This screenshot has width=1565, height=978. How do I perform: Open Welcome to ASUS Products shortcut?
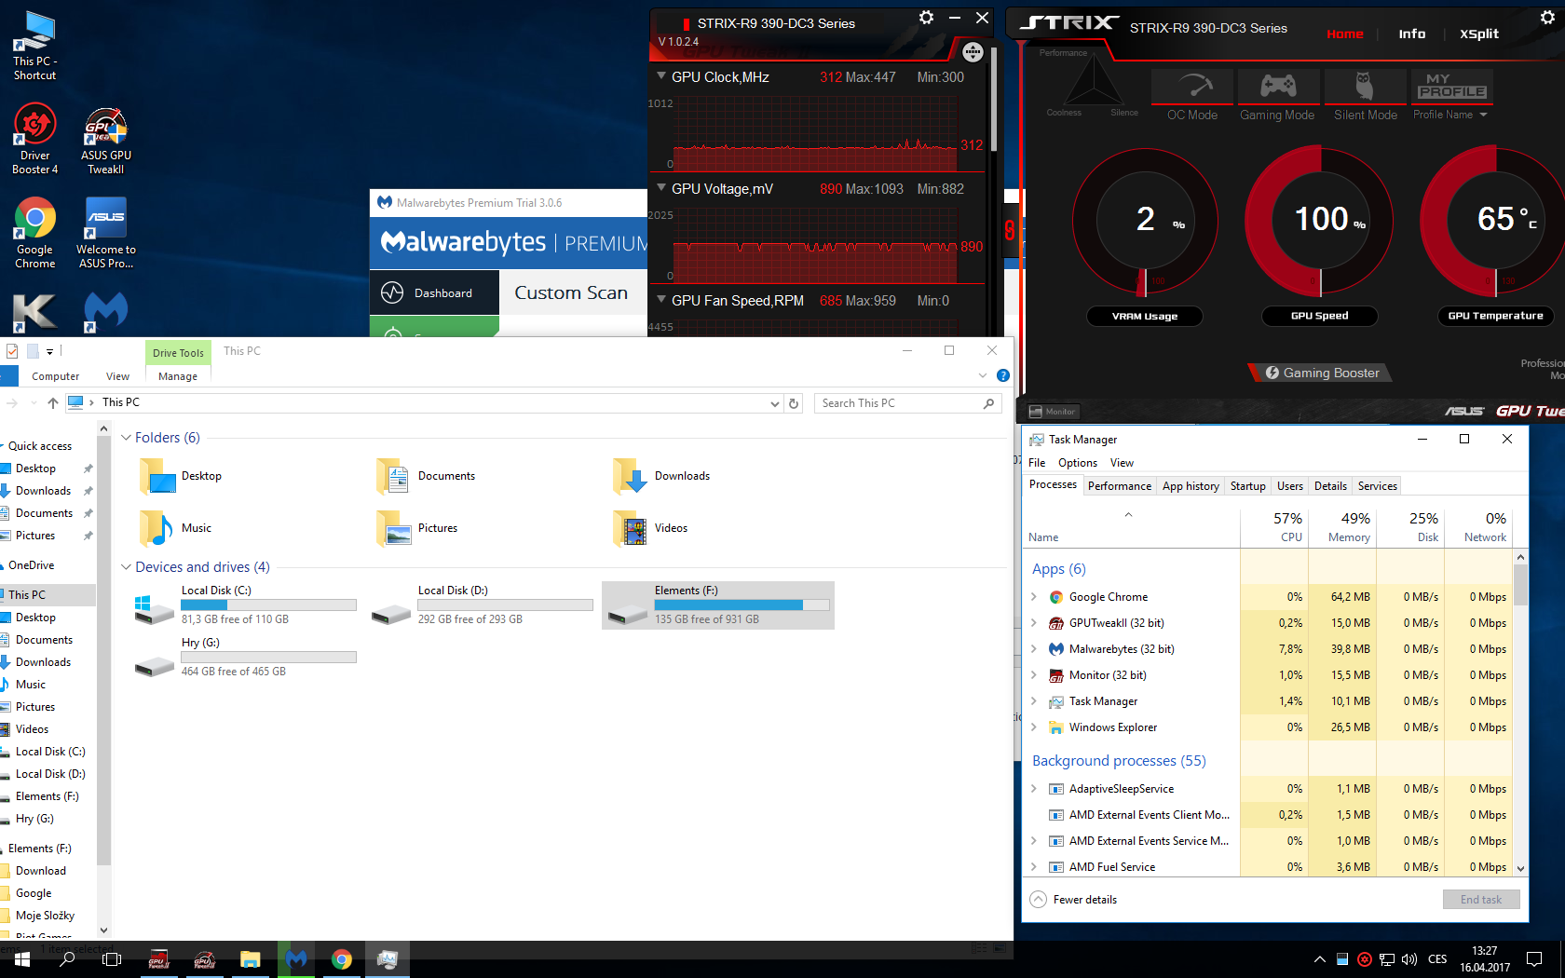[x=106, y=233]
